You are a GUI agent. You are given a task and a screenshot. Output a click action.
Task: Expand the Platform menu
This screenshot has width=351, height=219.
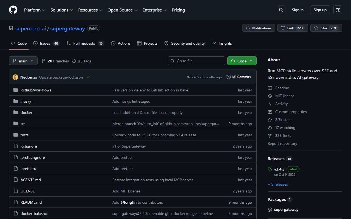(x=35, y=10)
